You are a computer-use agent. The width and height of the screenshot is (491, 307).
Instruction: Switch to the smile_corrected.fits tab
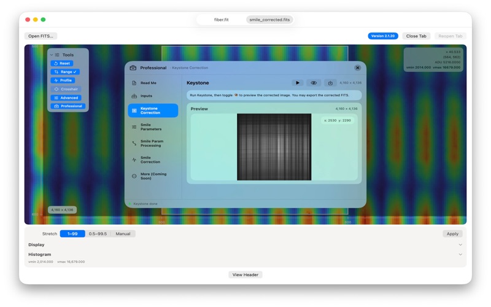(x=269, y=20)
